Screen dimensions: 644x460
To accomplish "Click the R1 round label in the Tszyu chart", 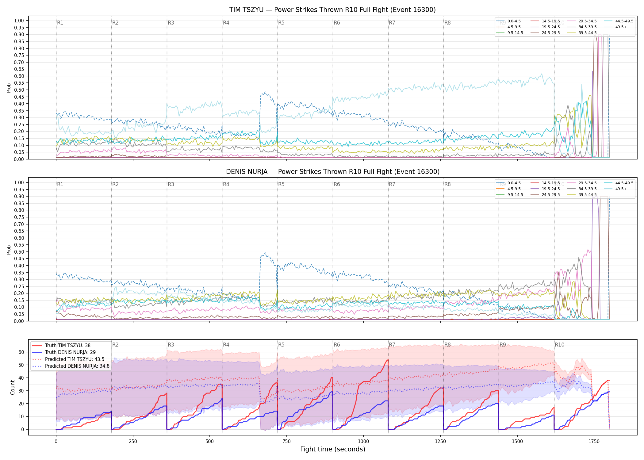I will point(60,23).
